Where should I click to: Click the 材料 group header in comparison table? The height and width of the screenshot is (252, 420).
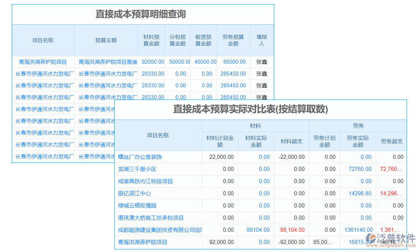point(255,124)
